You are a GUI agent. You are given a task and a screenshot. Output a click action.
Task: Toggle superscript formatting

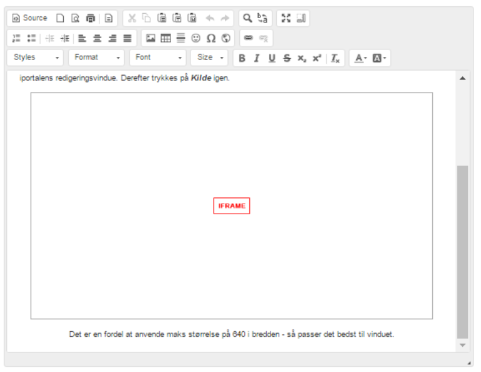(317, 58)
